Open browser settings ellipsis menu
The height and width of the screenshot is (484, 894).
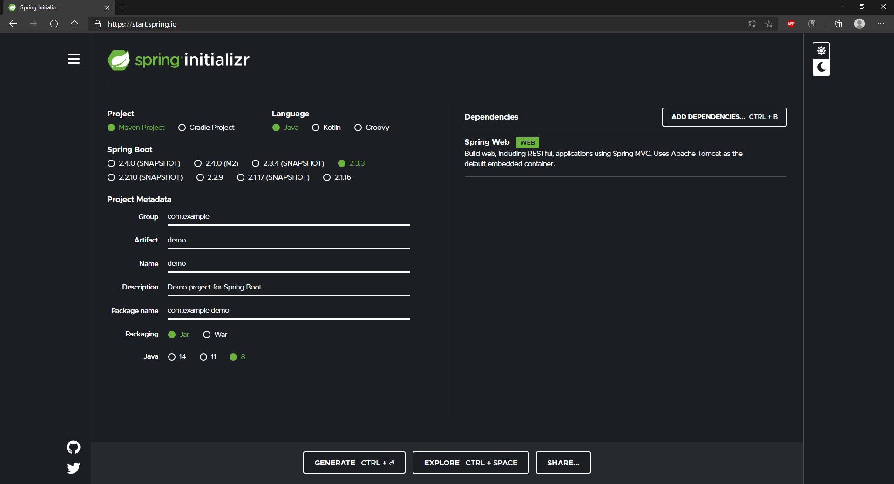[881, 24]
